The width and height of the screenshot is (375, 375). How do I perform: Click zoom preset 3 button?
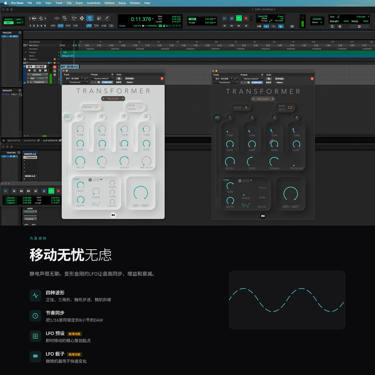pos(37,26)
